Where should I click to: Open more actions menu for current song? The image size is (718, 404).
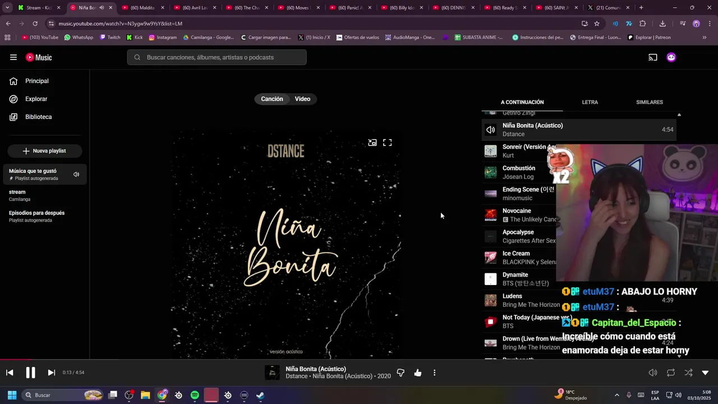click(x=434, y=373)
